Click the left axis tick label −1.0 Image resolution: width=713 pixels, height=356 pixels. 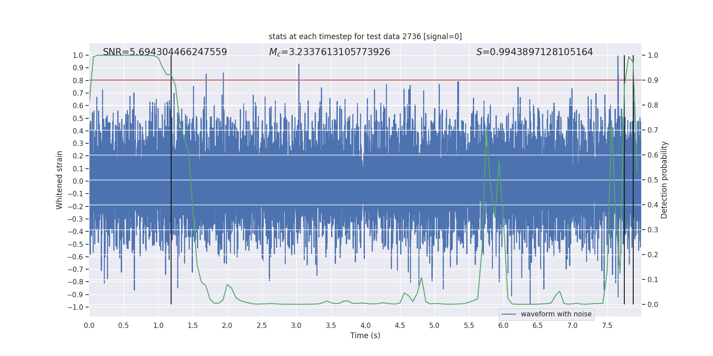[75, 307]
